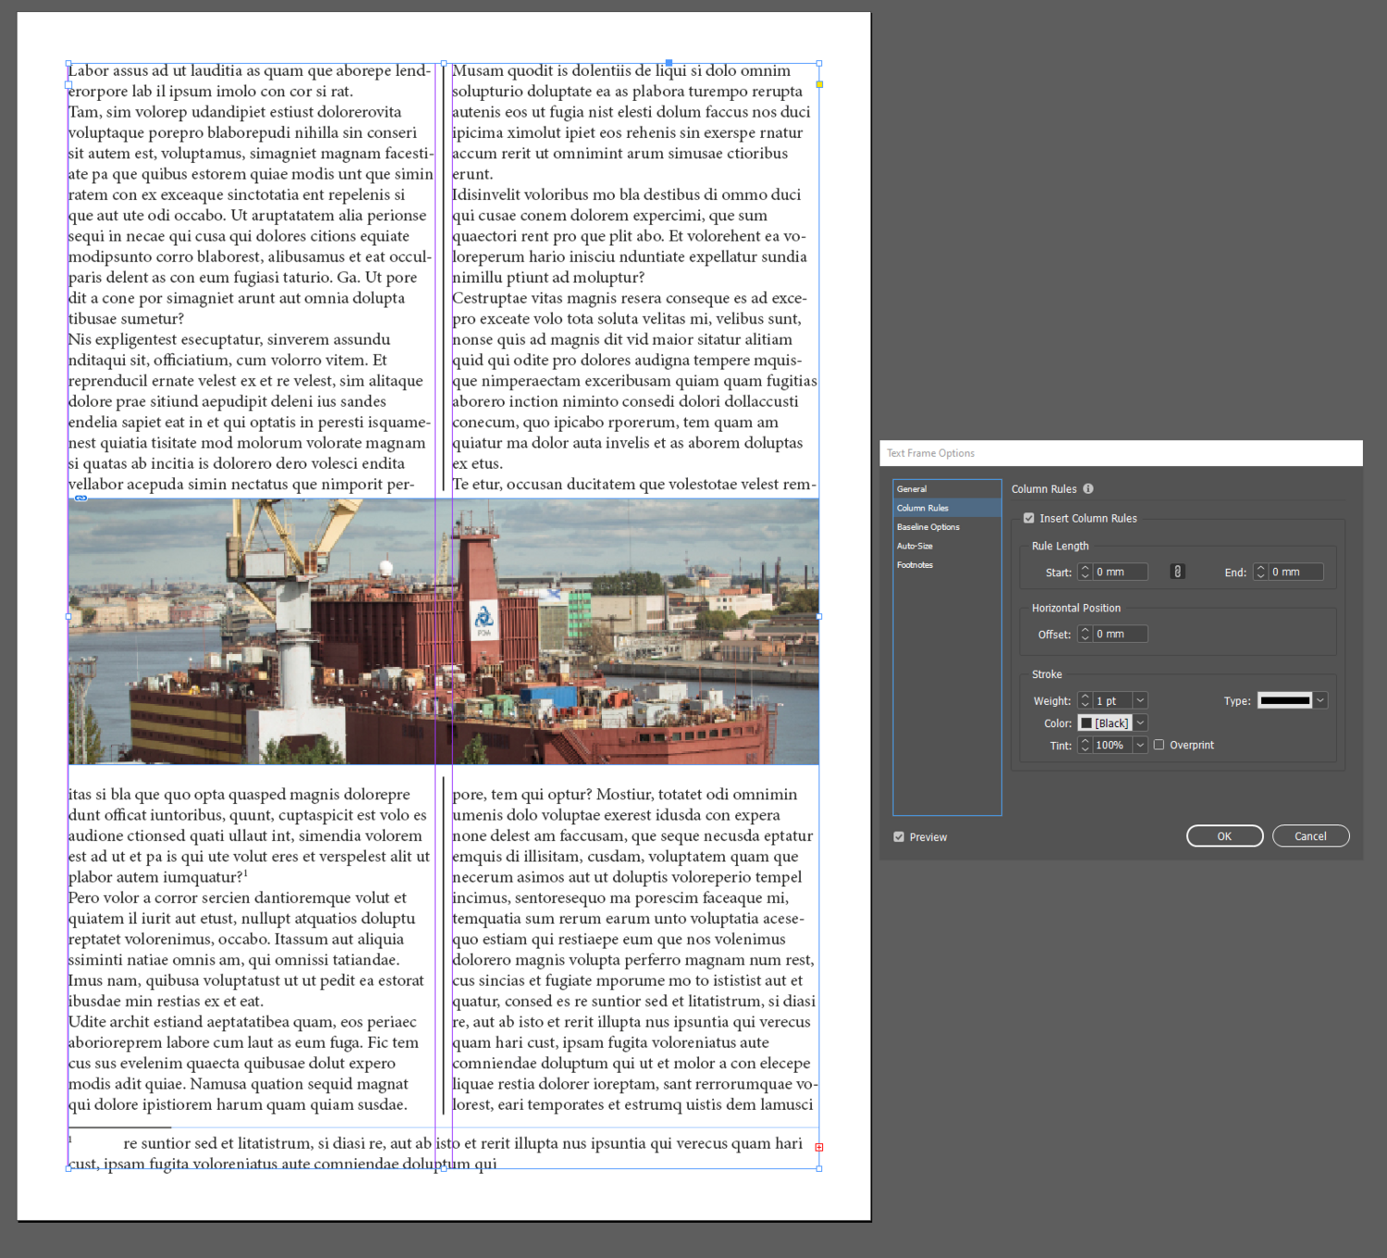Click the Offset value input field
Viewport: 1387px width, 1258px height.
click(1119, 635)
